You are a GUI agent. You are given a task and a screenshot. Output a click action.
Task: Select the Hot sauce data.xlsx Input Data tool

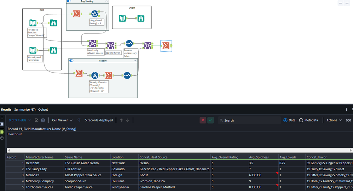coord(33,23)
